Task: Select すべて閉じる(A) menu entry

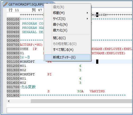Action: click(x=63, y=50)
